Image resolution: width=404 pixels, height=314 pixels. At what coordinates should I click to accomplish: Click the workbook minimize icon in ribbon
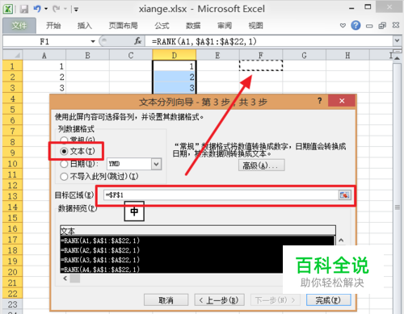369,26
